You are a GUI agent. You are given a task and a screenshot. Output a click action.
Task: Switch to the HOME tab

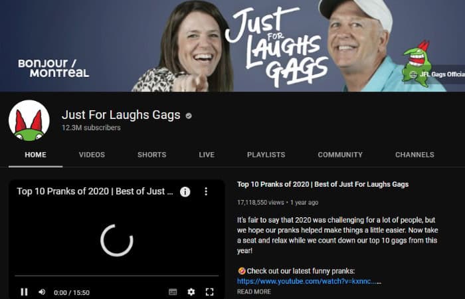tap(36, 155)
